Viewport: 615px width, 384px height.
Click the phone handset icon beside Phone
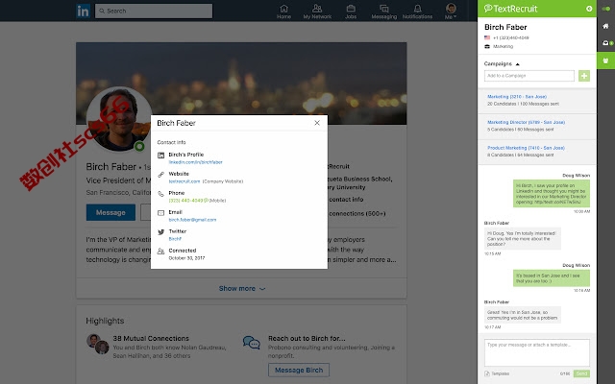click(160, 194)
